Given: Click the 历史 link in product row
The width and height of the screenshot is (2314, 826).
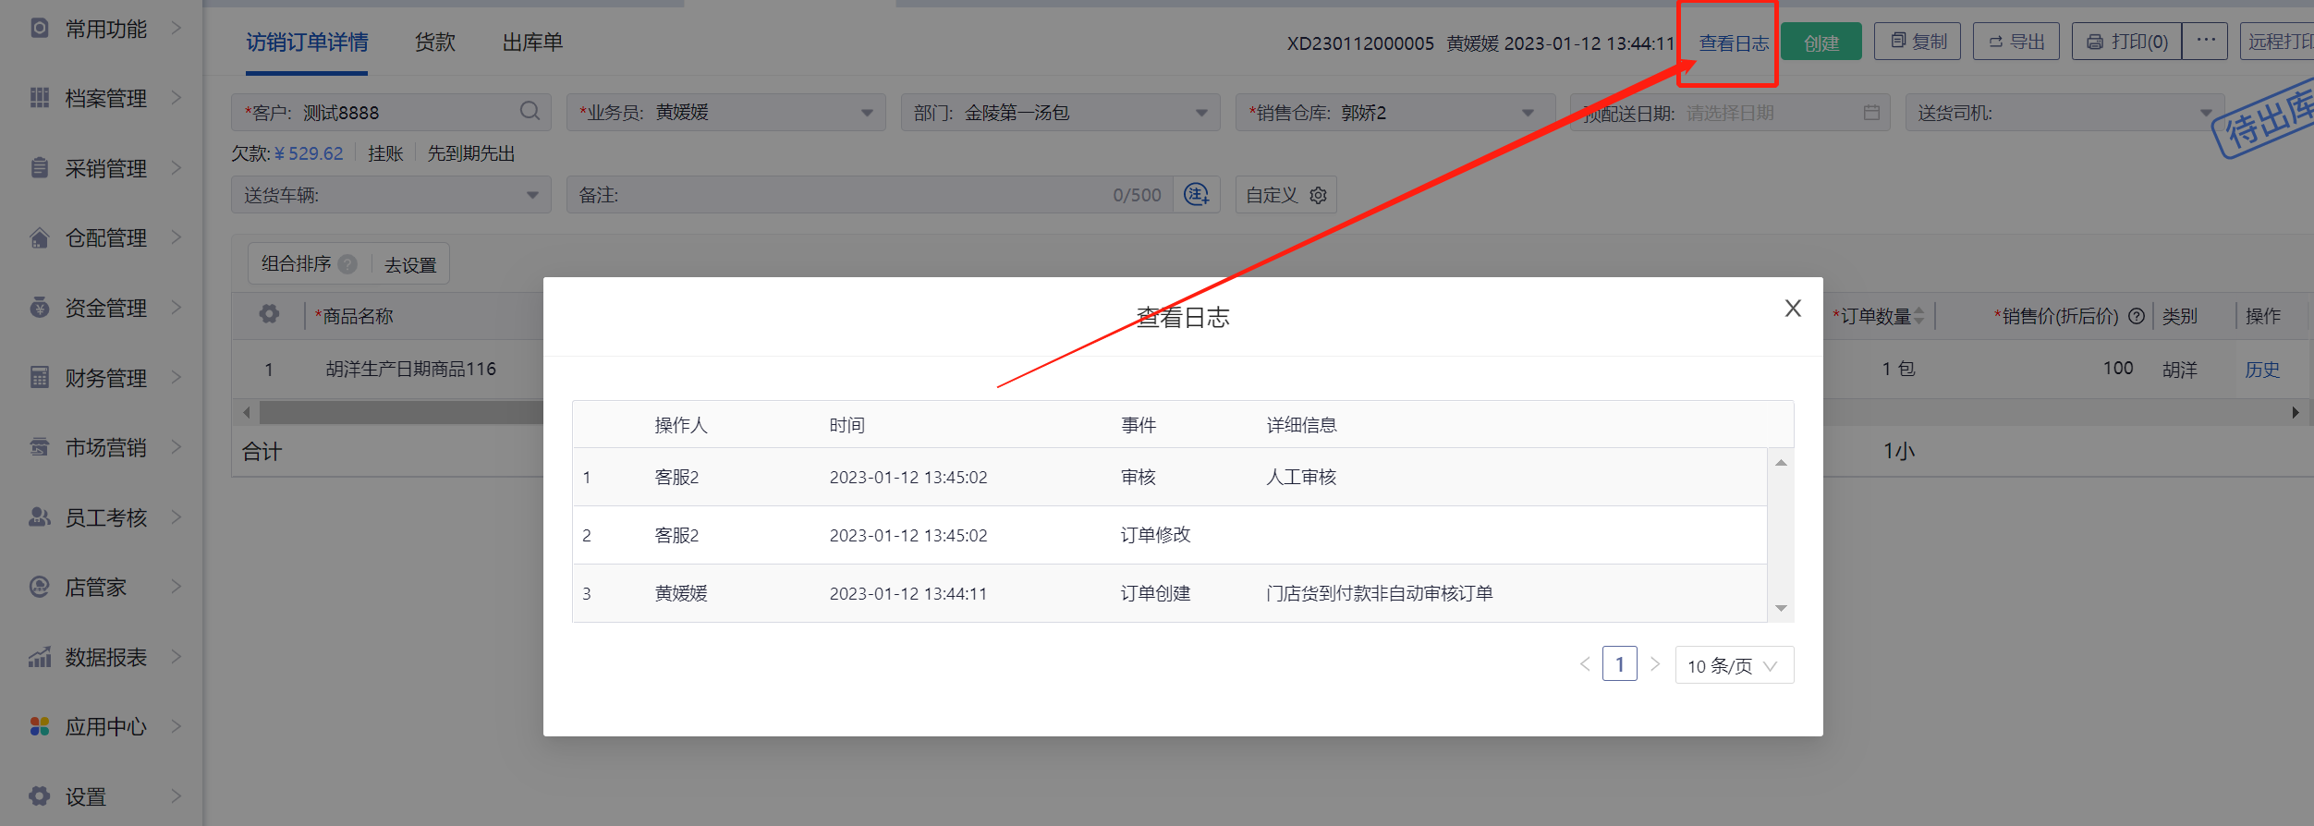Looking at the screenshot, I should tap(2262, 370).
